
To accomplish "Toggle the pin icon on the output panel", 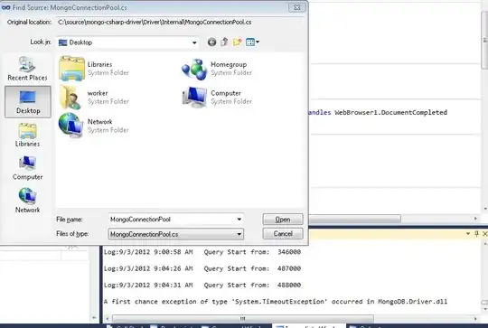I will [x=476, y=234].
